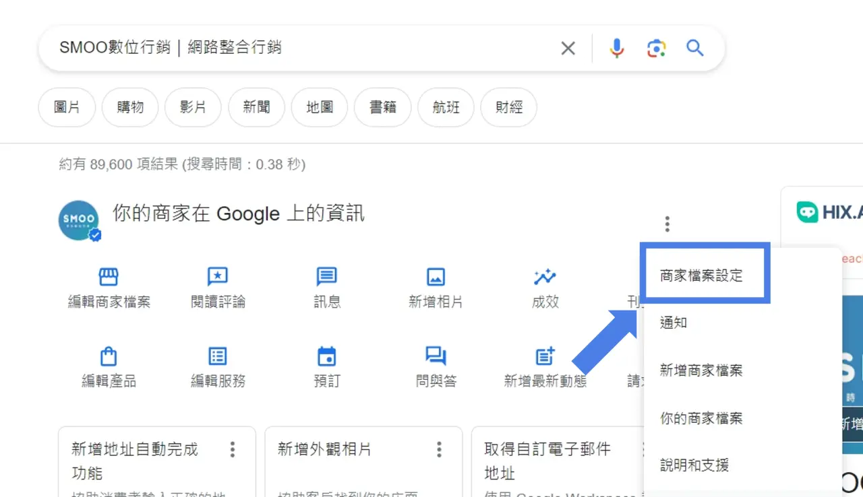
Task: Switch to the 影片 filter tab
Action: click(x=193, y=107)
